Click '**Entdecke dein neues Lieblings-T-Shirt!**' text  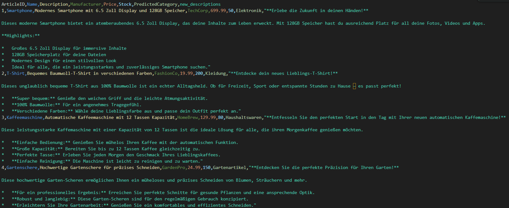click(x=284, y=73)
